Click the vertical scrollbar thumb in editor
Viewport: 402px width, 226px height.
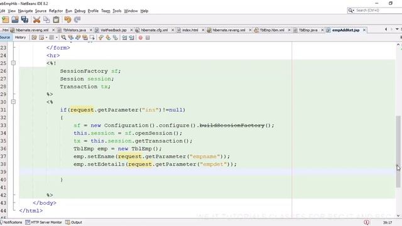pyautogui.click(x=398, y=151)
